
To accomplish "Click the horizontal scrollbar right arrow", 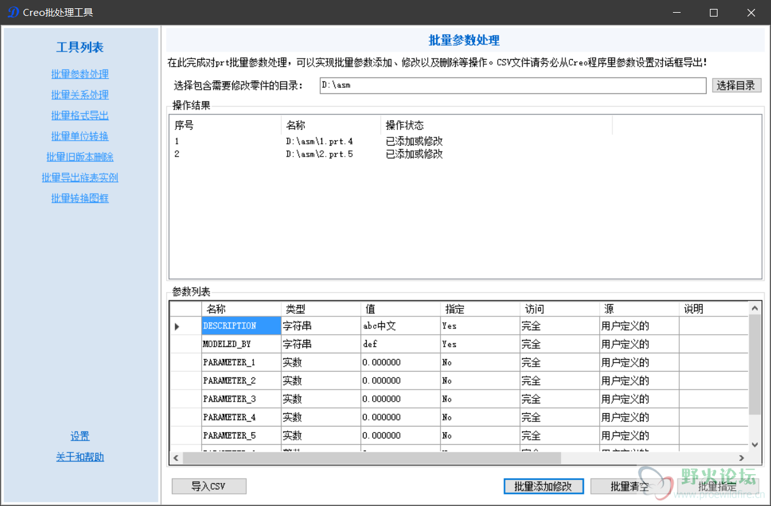I will 742,458.
